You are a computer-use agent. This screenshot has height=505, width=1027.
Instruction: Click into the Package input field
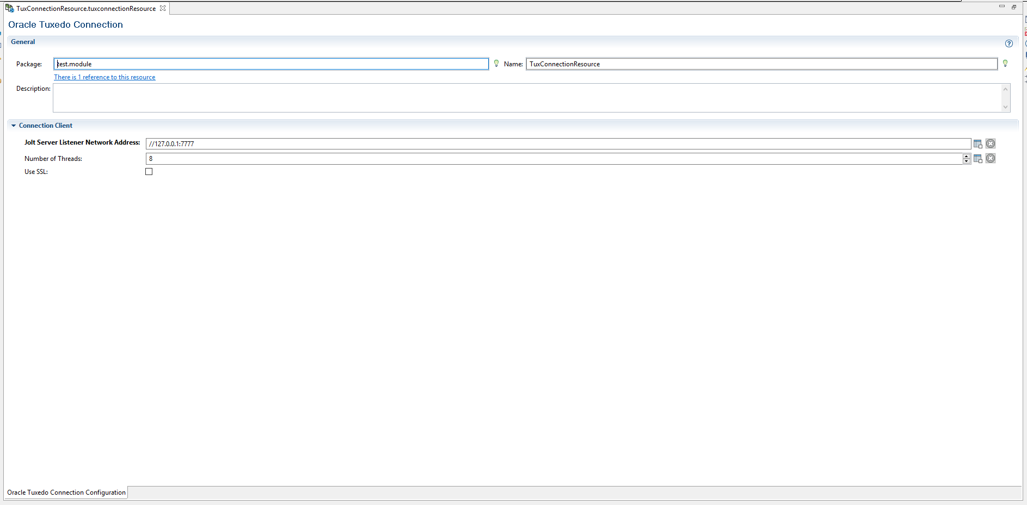[x=271, y=64]
